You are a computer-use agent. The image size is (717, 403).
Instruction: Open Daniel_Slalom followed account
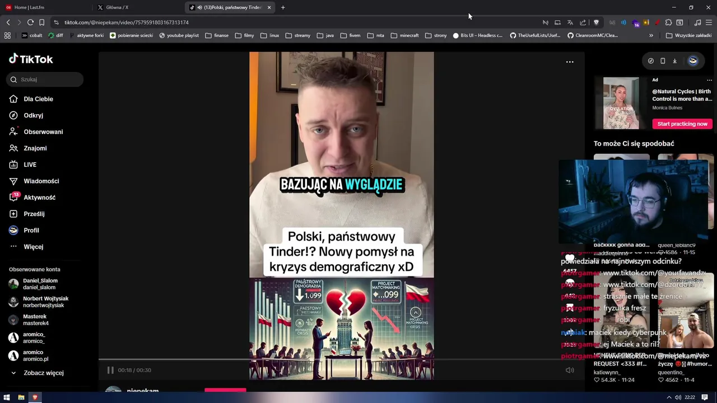click(x=40, y=284)
